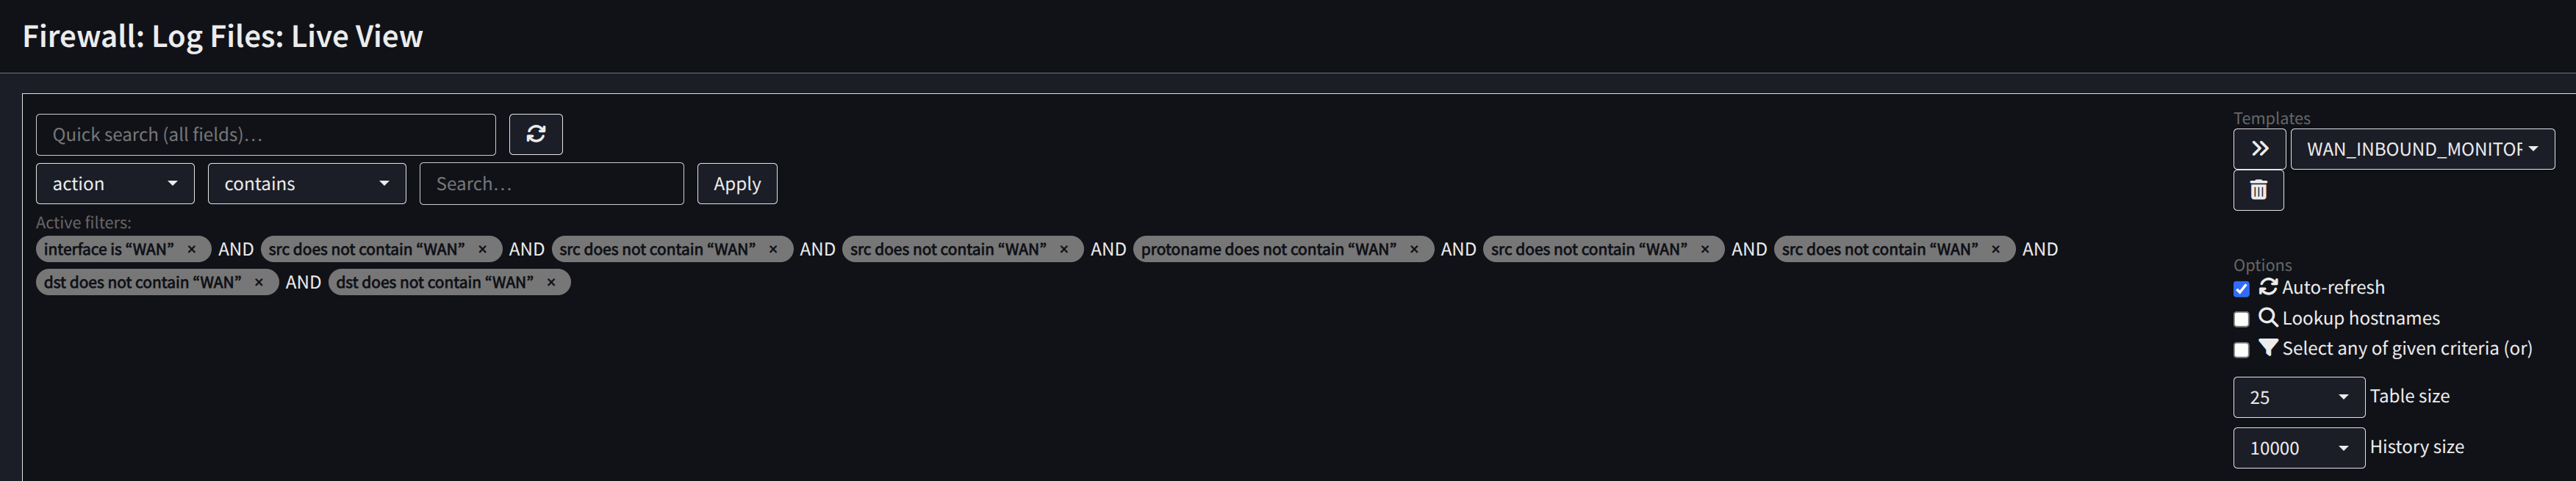Click the filter value Search field
Screen dimensions: 2576x481
pos(550,184)
